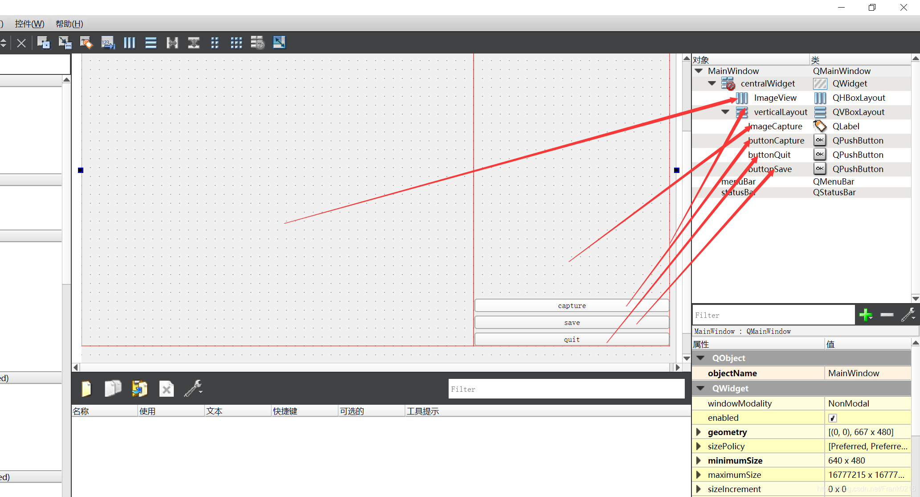Screen dimensions: 920x497
Task: Click the delete action icon
Action: [166, 389]
